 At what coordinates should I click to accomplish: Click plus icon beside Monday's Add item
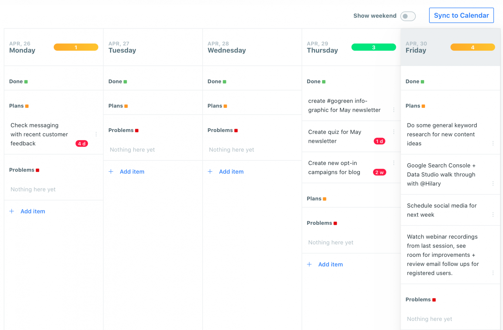(x=12, y=211)
